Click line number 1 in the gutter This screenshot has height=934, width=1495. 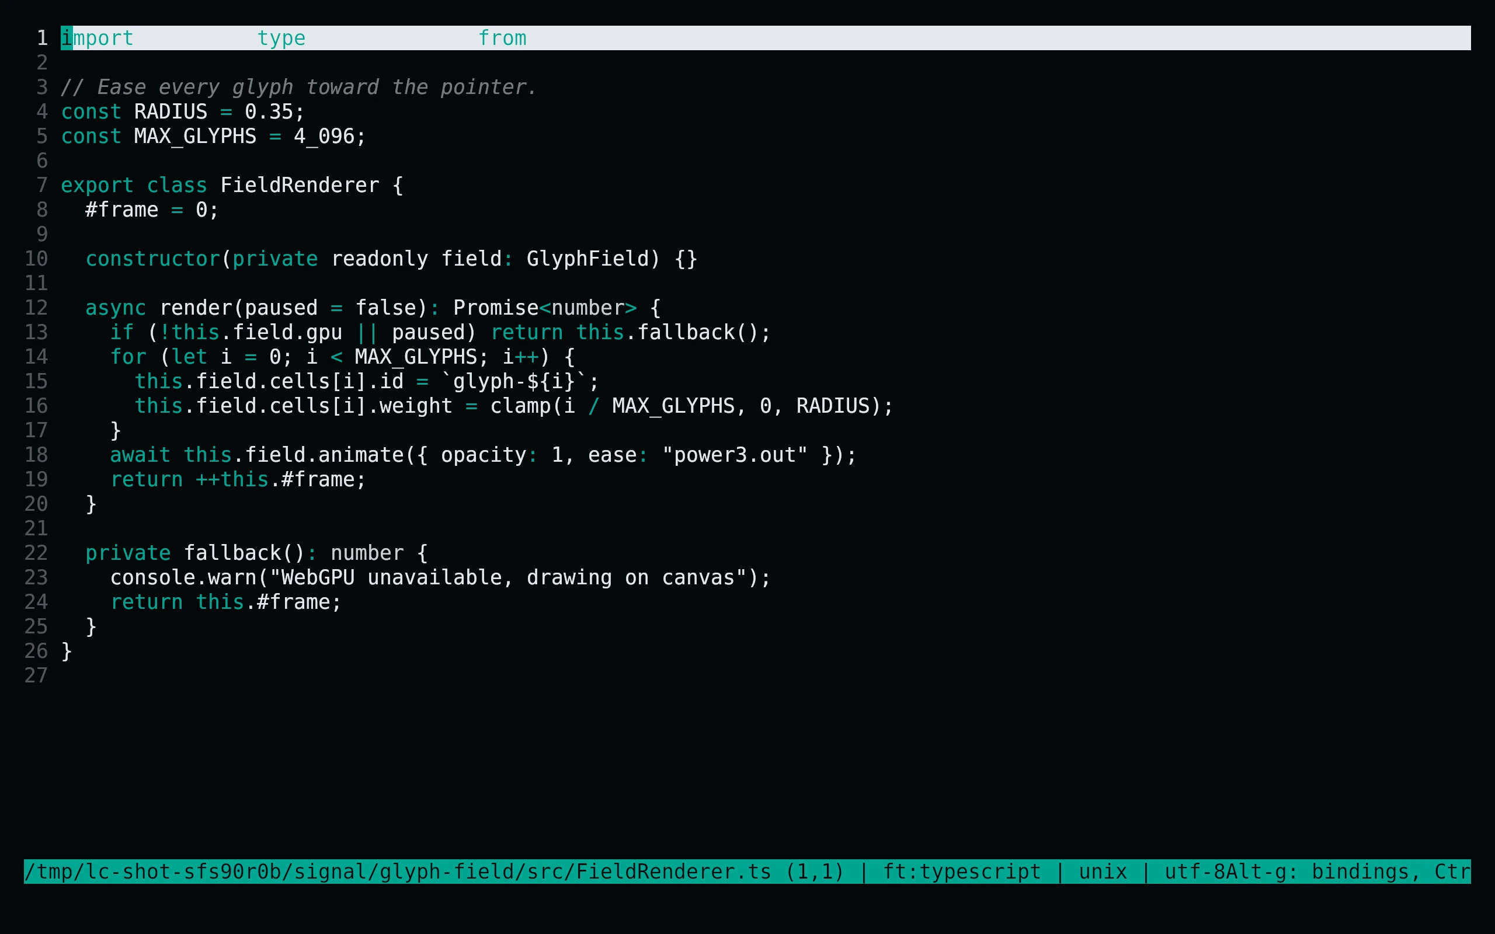click(x=42, y=39)
